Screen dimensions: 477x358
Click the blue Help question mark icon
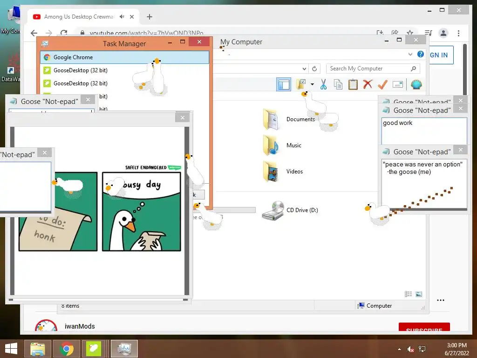[x=421, y=54]
